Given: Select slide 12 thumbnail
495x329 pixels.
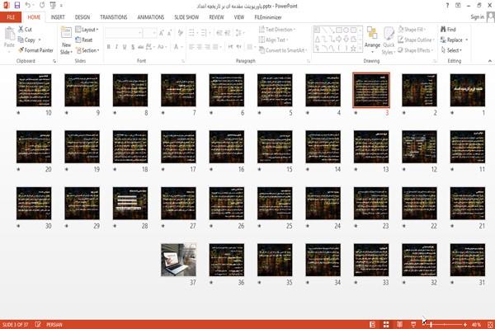Looking at the screenshot, I should click(419, 147).
